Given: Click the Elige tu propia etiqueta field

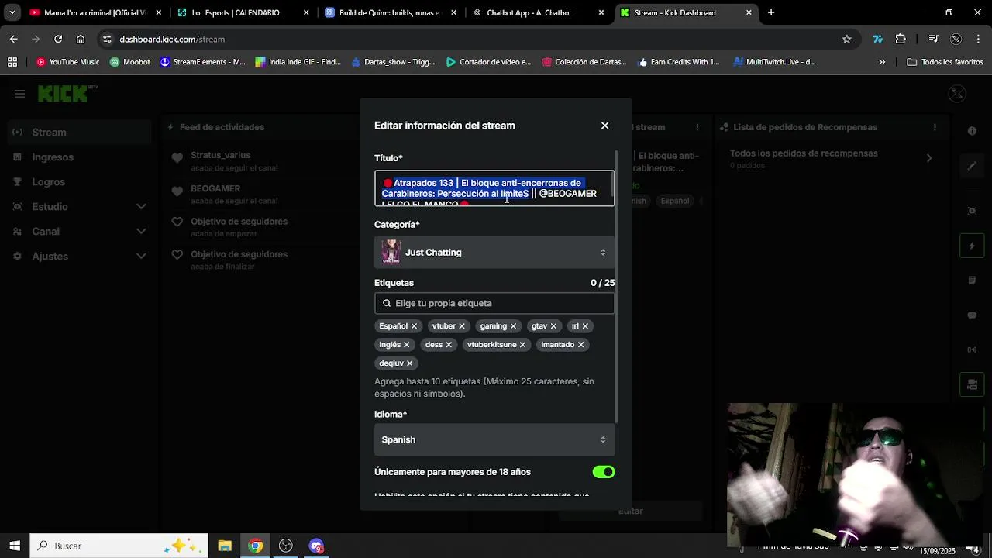Looking at the screenshot, I should (x=494, y=303).
